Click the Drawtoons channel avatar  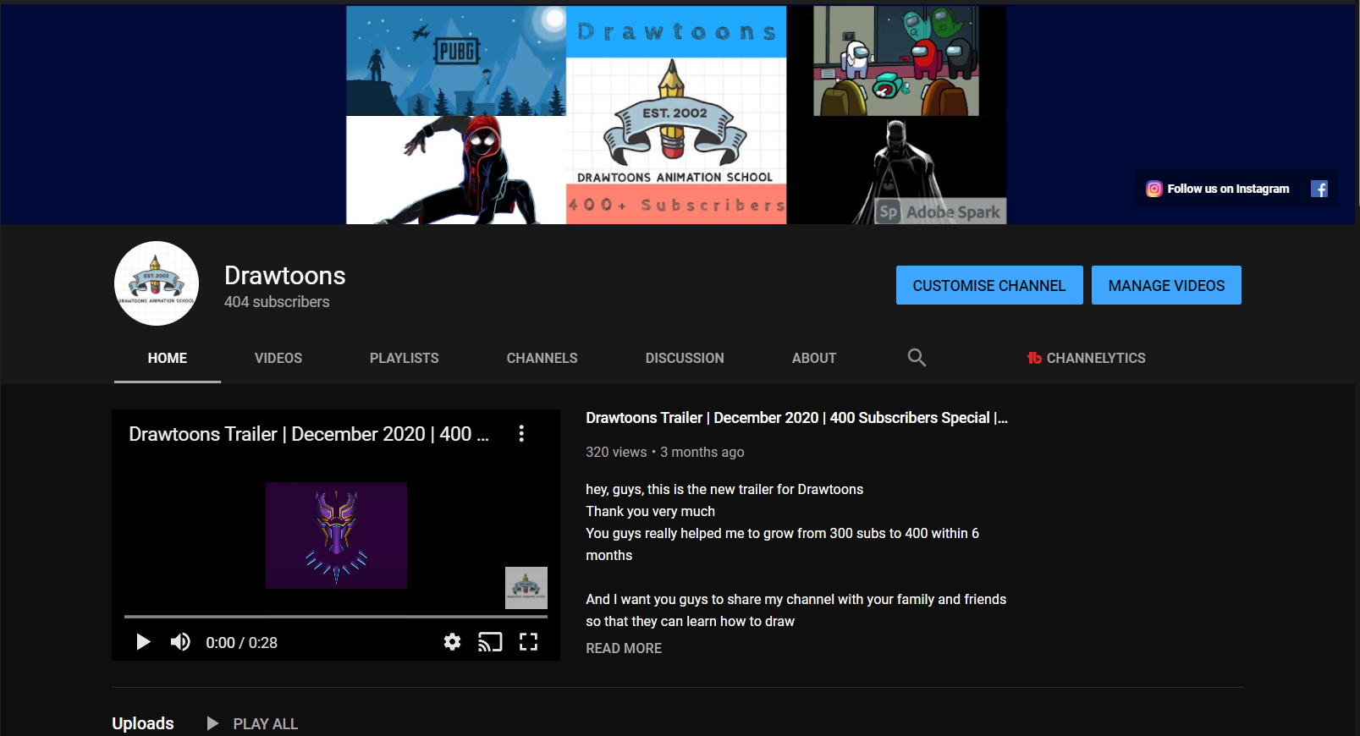(x=157, y=283)
